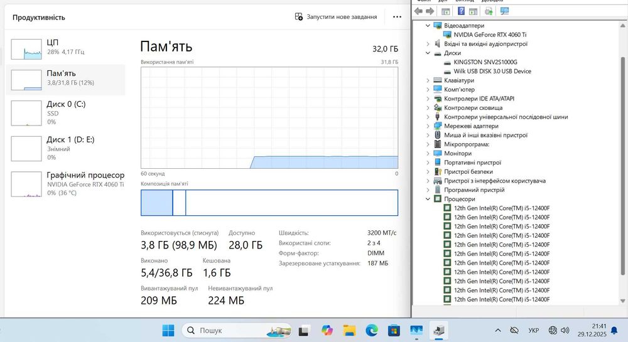Click the Мікропрограма chip icon
Viewport: 628px width, 342px height.
coord(437,144)
